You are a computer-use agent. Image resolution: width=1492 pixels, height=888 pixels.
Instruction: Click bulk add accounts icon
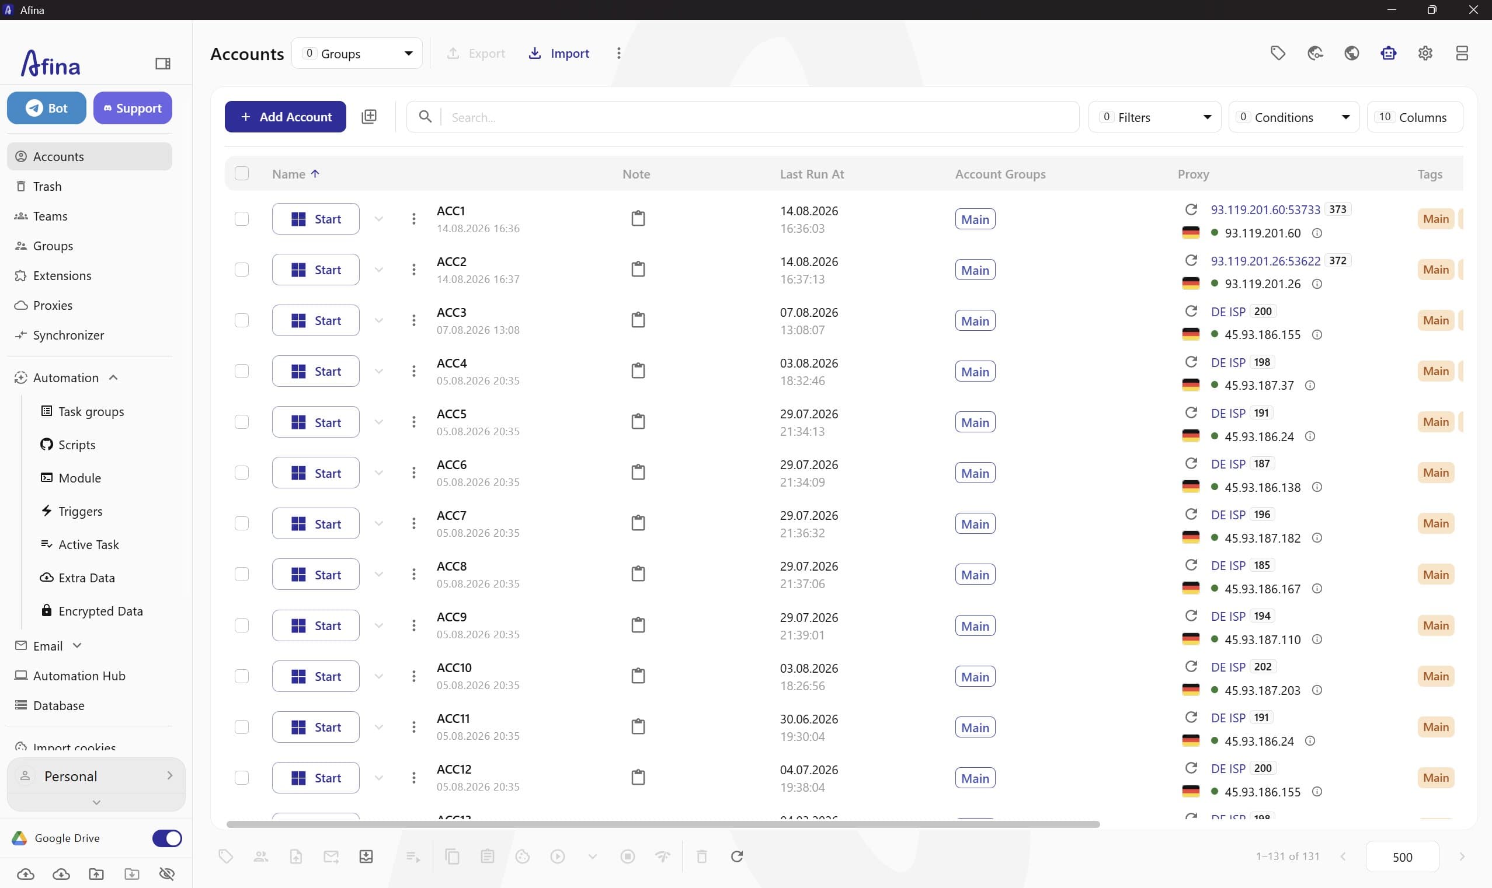(369, 117)
